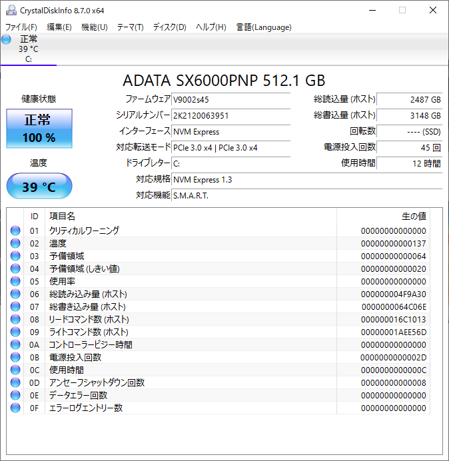The width and height of the screenshot is (449, 461).
Task: Open the ディスク(D) menu
Action: pos(170,27)
